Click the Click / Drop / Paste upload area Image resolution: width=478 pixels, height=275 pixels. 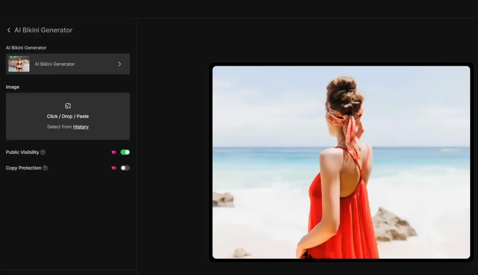tap(68, 116)
